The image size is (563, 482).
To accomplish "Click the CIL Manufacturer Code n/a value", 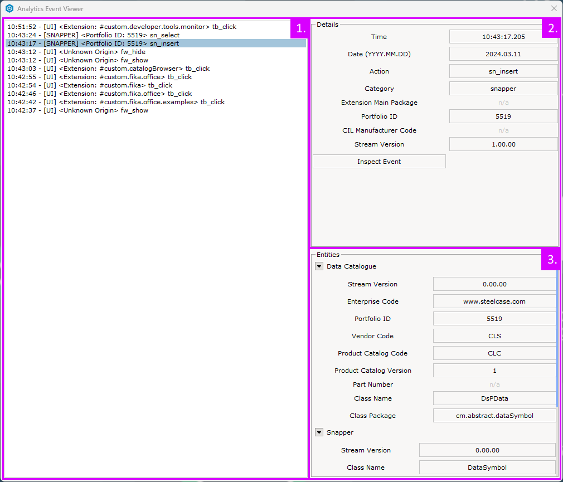I will click(503, 130).
